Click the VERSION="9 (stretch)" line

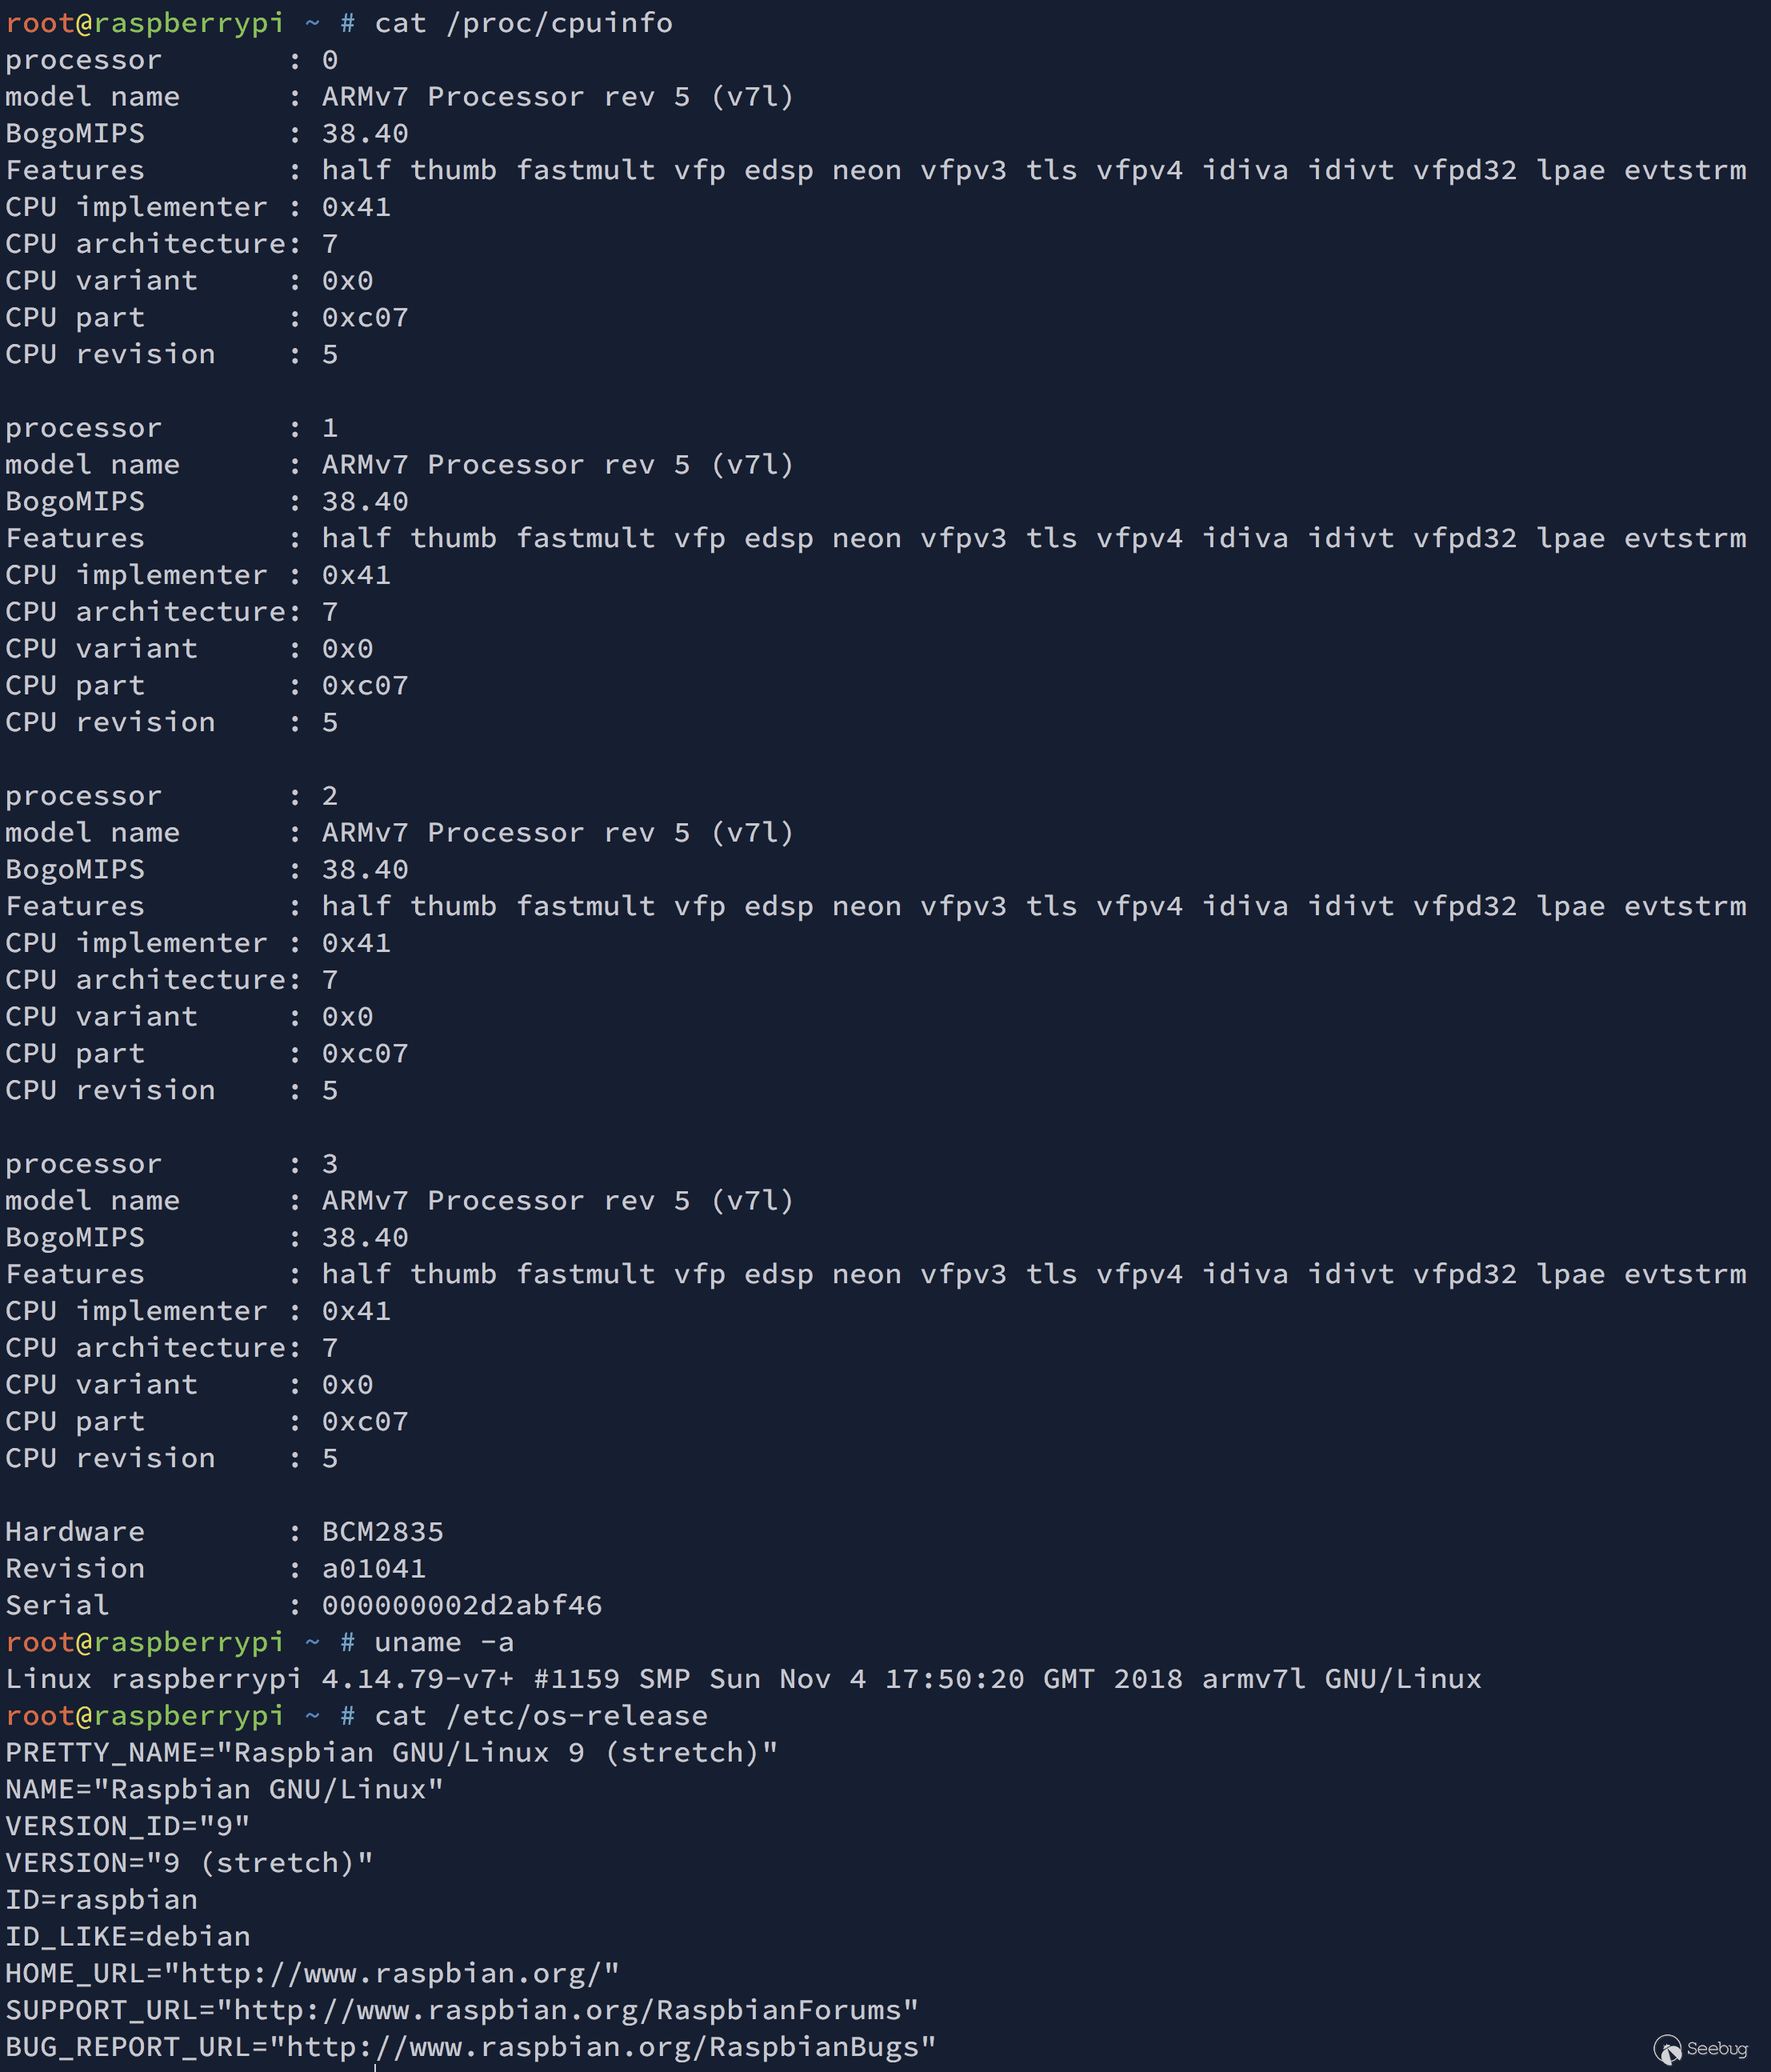(x=189, y=1863)
